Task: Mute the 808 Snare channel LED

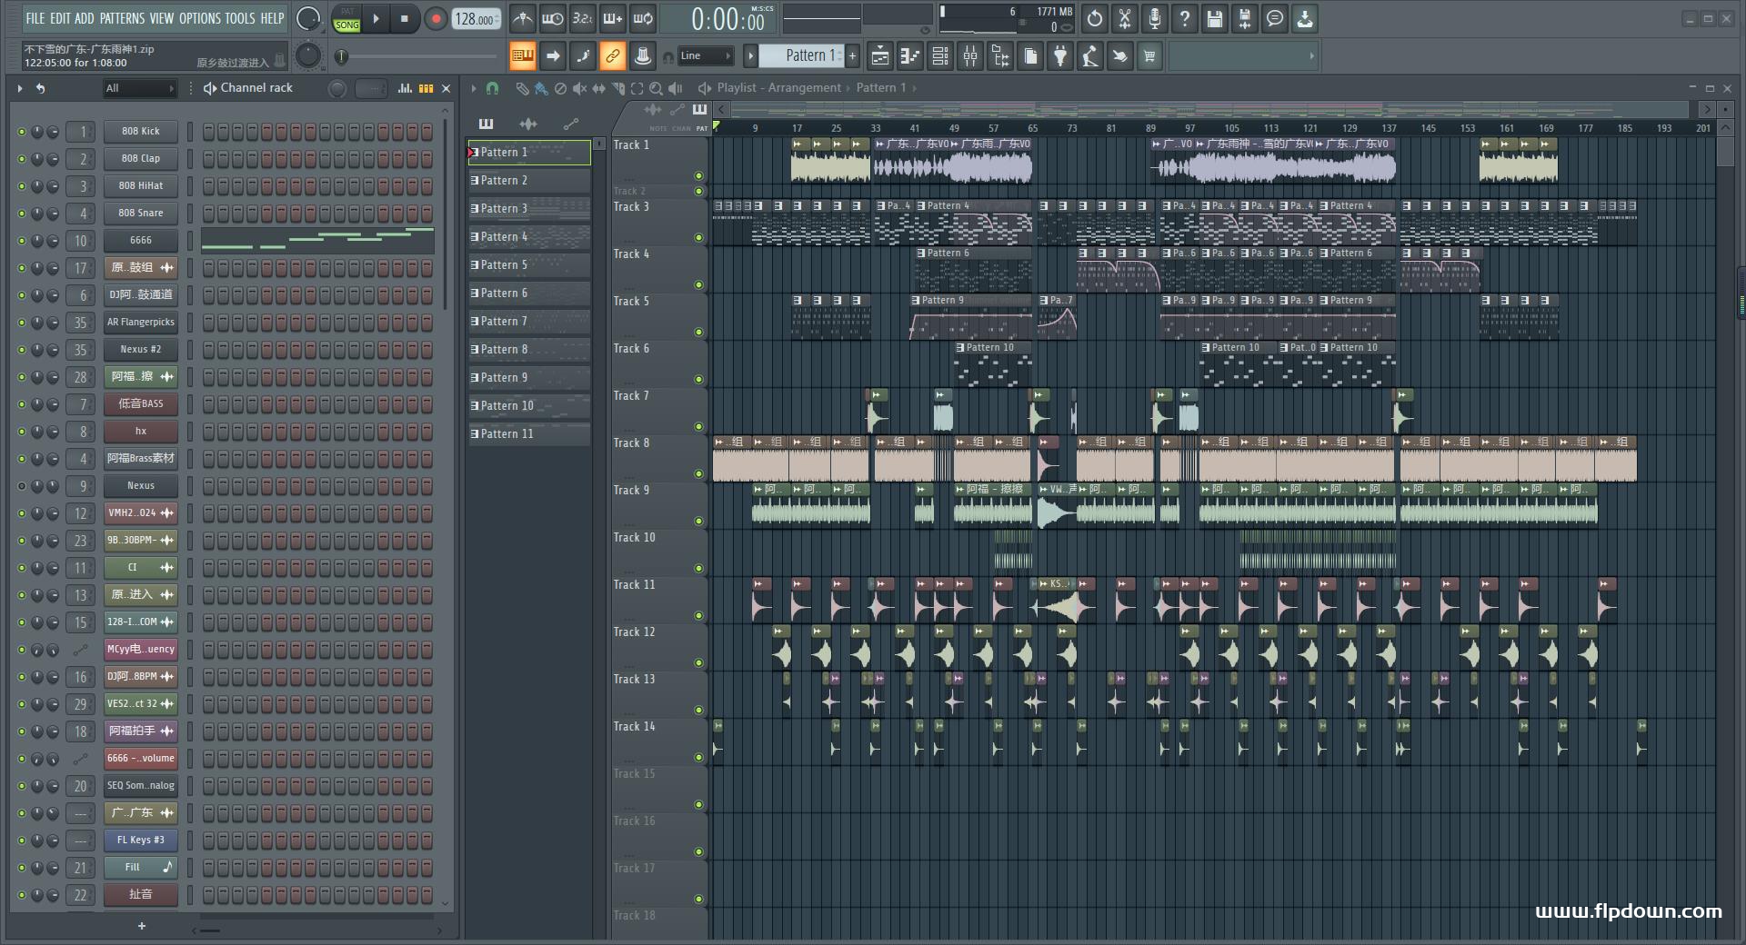Action: [x=21, y=214]
